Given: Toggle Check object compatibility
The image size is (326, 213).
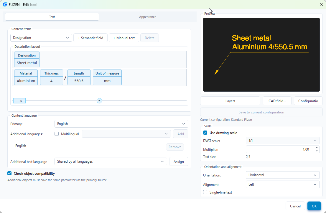Looking at the screenshot, I should (x=9, y=173).
